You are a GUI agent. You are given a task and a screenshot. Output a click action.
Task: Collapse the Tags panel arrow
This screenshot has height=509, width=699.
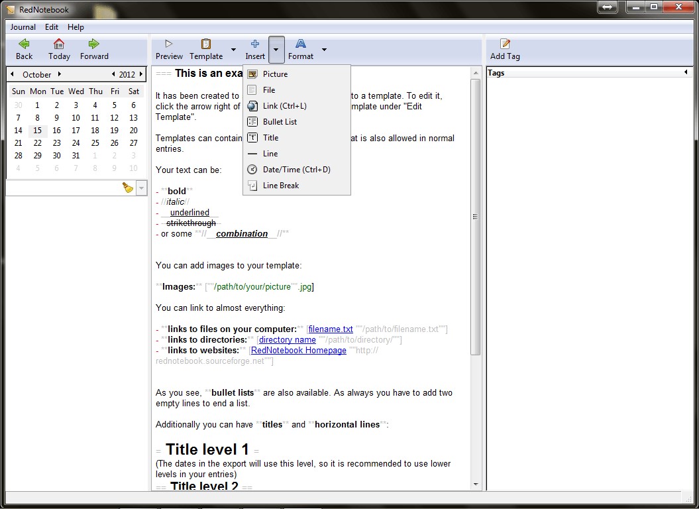point(686,72)
